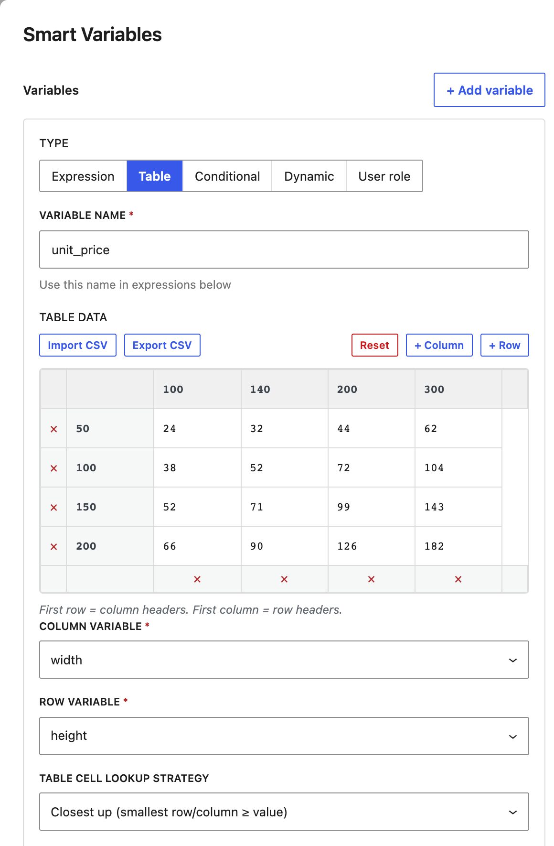Screen dimensions: 554x846
Task: Edit the column header cell 100
Action: (x=197, y=389)
